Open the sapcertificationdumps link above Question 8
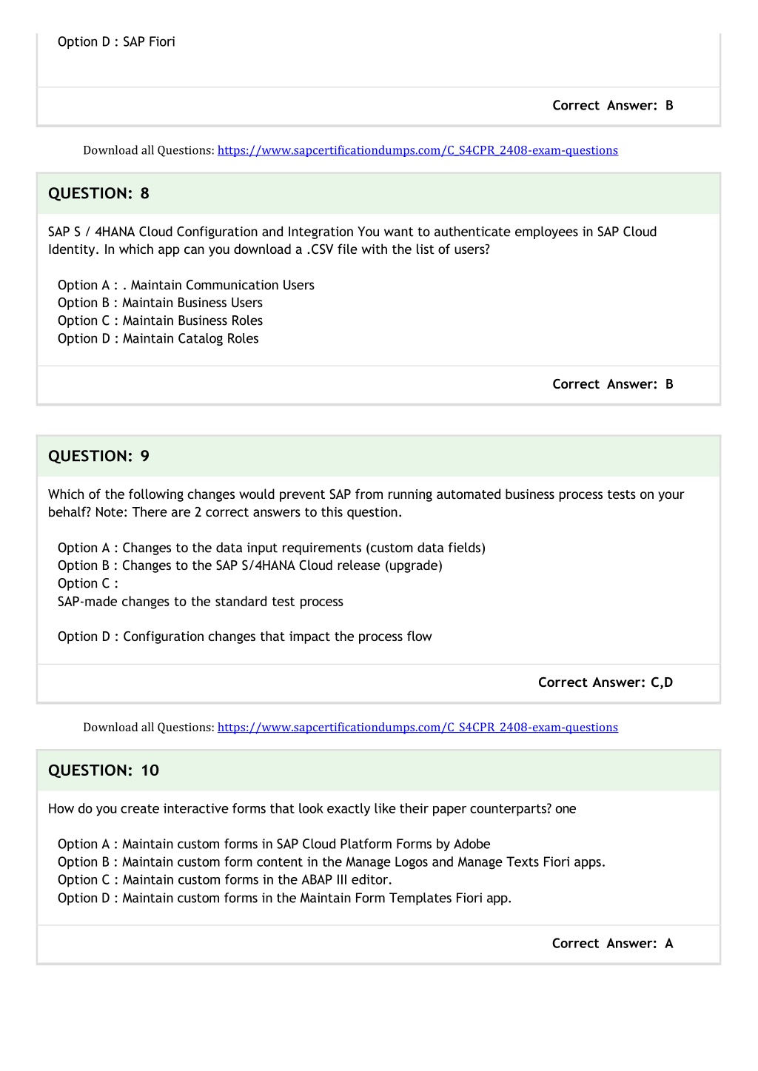 point(417,150)
